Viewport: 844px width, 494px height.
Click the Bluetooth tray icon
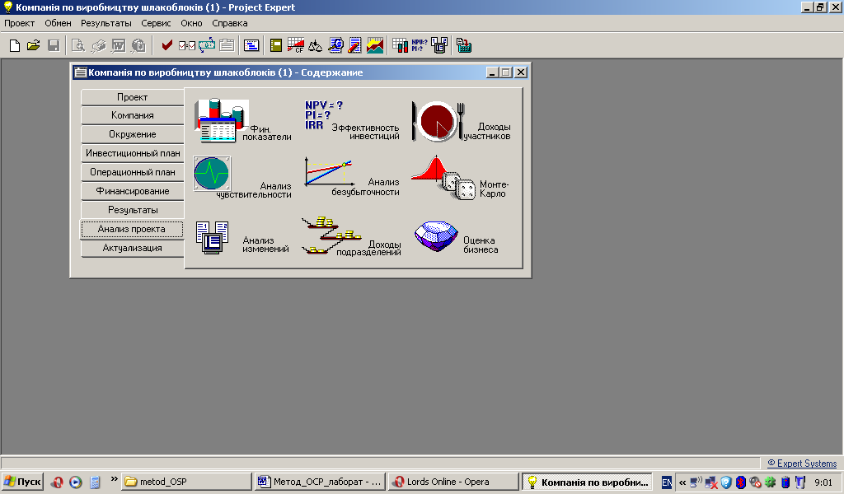click(x=741, y=482)
